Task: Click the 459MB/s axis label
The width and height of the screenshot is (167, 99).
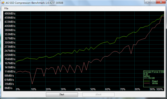Action: pyautogui.click(x=10, y=18)
